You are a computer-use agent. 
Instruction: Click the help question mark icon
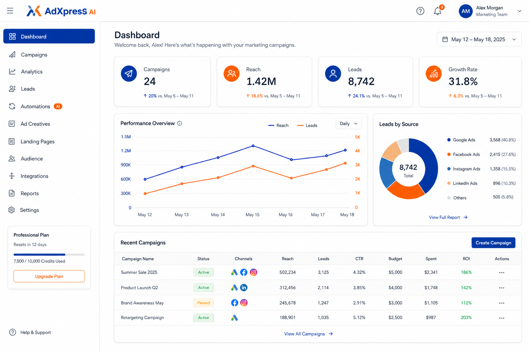pos(420,11)
